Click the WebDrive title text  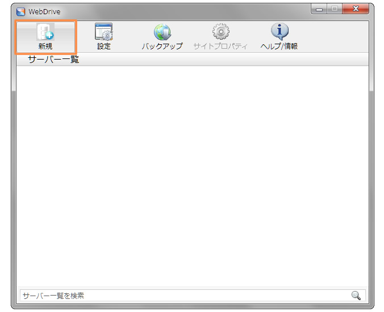tap(44, 12)
